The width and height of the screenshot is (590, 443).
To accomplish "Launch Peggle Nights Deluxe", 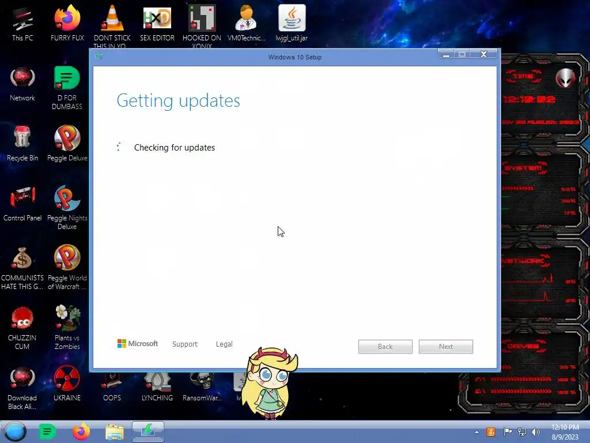I will click(x=67, y=207).
